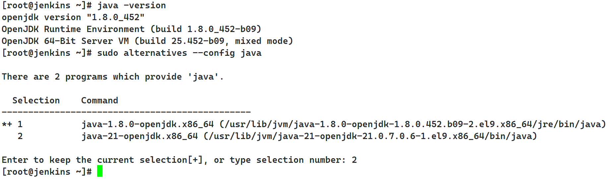Click the last '[root@jenkins ~]#' shell prompt
The height and width of the screenshot is (179, 610).
(x=47, y=172)
